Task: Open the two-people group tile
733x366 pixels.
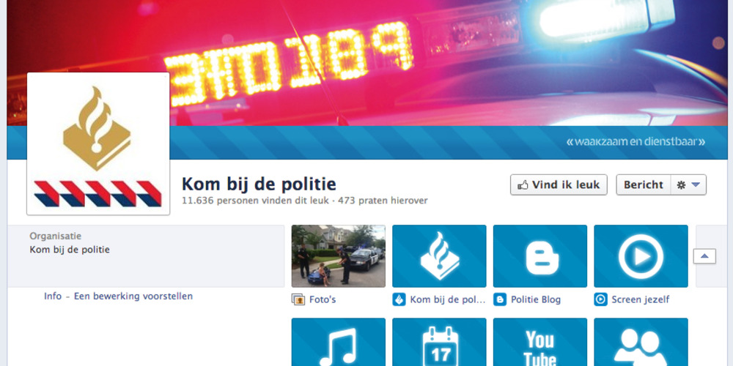Action: pyautogui.click(x=641, y=342)
